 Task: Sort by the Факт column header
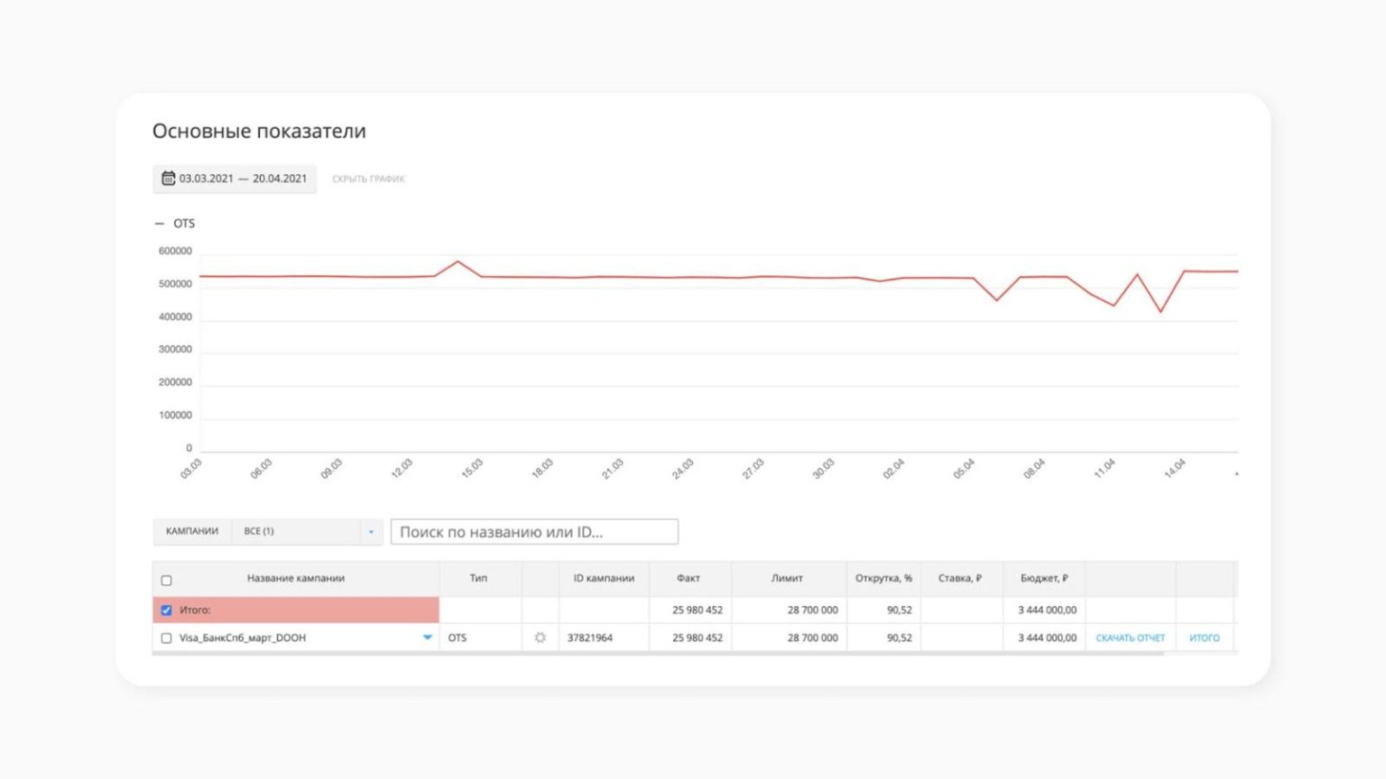pyautogui.click(x=688, y=579)
